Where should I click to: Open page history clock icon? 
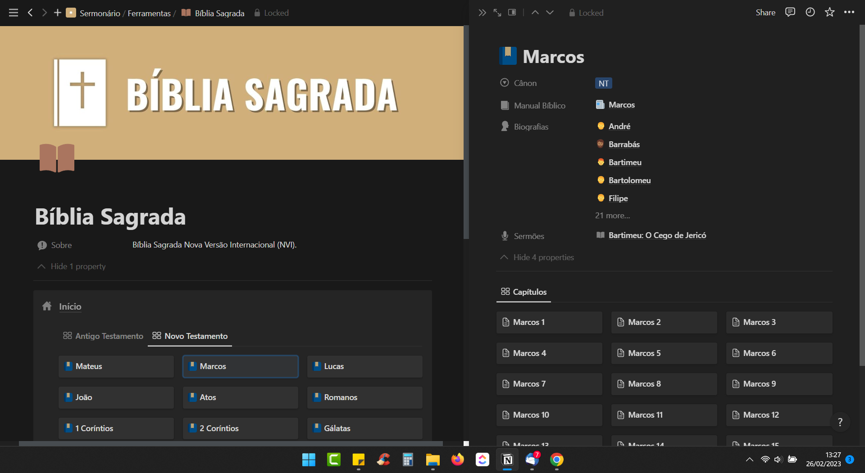point(810,13)
